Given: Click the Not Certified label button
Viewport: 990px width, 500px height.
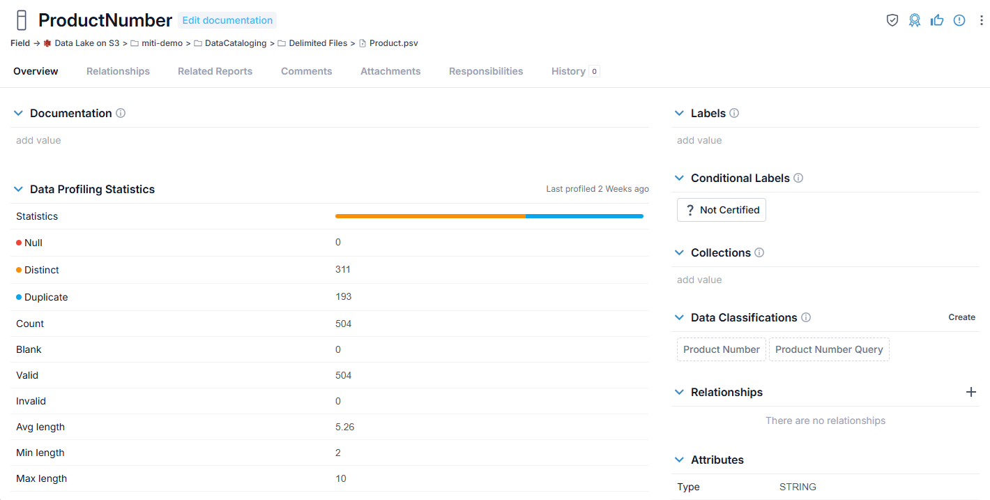Looking at the screenshot, I should tap(722, 210).
